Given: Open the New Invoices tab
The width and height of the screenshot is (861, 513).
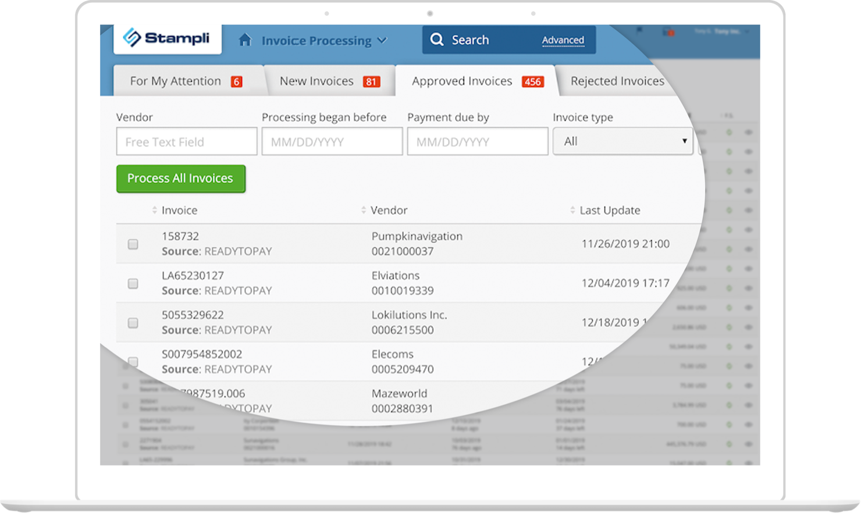Looking at the screenshot, I should coord(330,81).
